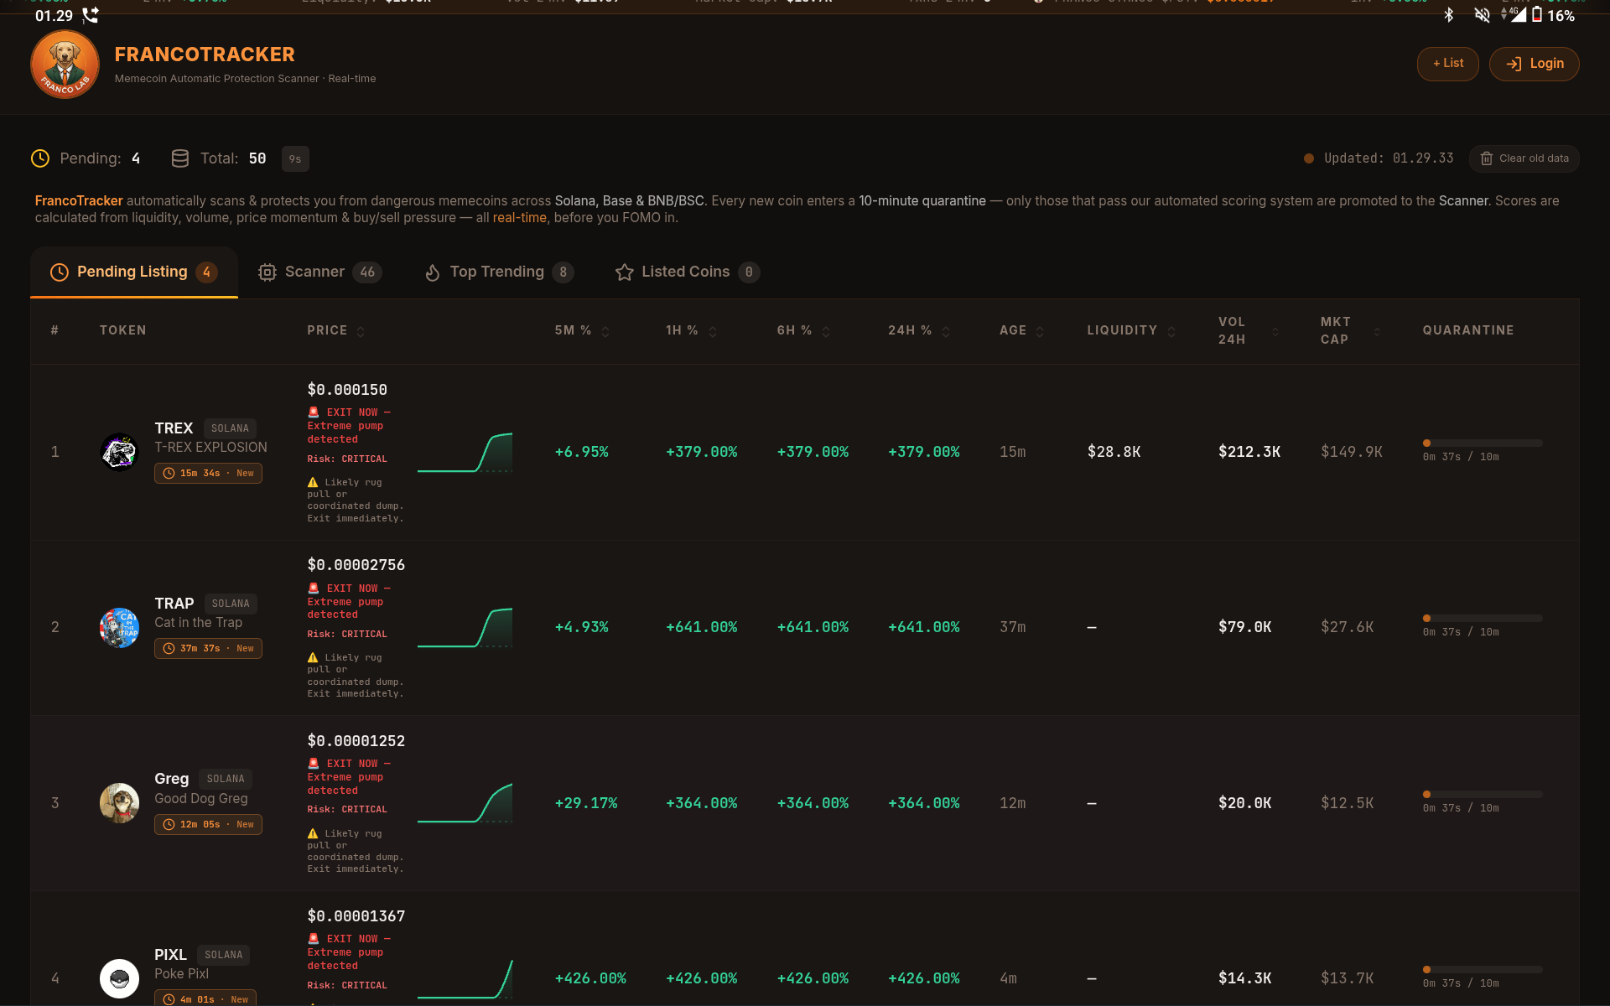Click the Total database icon
1610x1006 pixels.
click(180, 158)
